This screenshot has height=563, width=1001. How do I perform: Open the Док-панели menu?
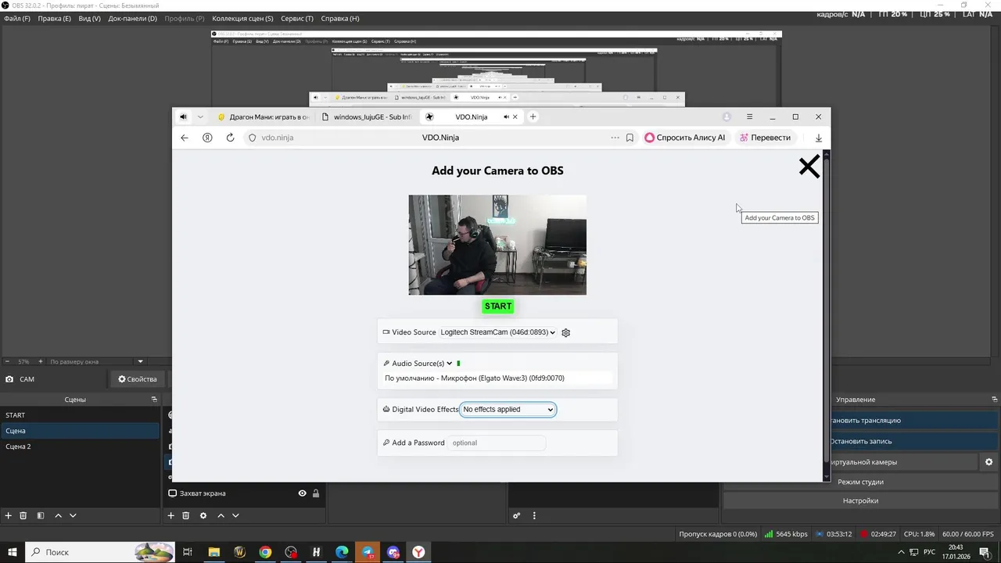(132, 18)
